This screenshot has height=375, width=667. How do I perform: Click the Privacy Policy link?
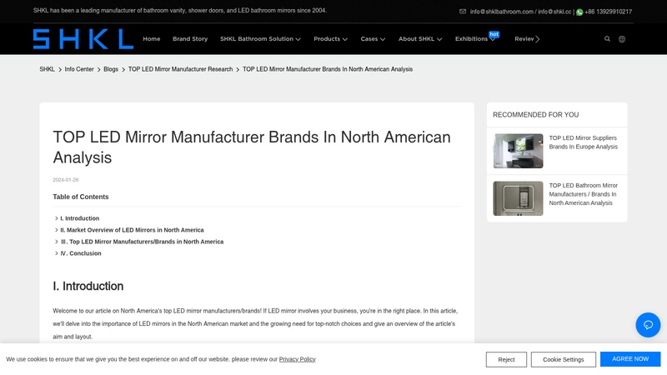[x=298, y=359]
